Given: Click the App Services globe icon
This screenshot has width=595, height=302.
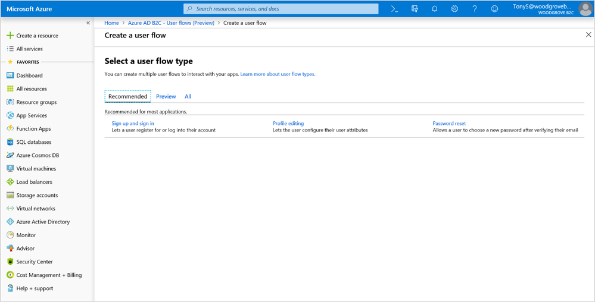Looking at the screenshot, I should 10,115.
